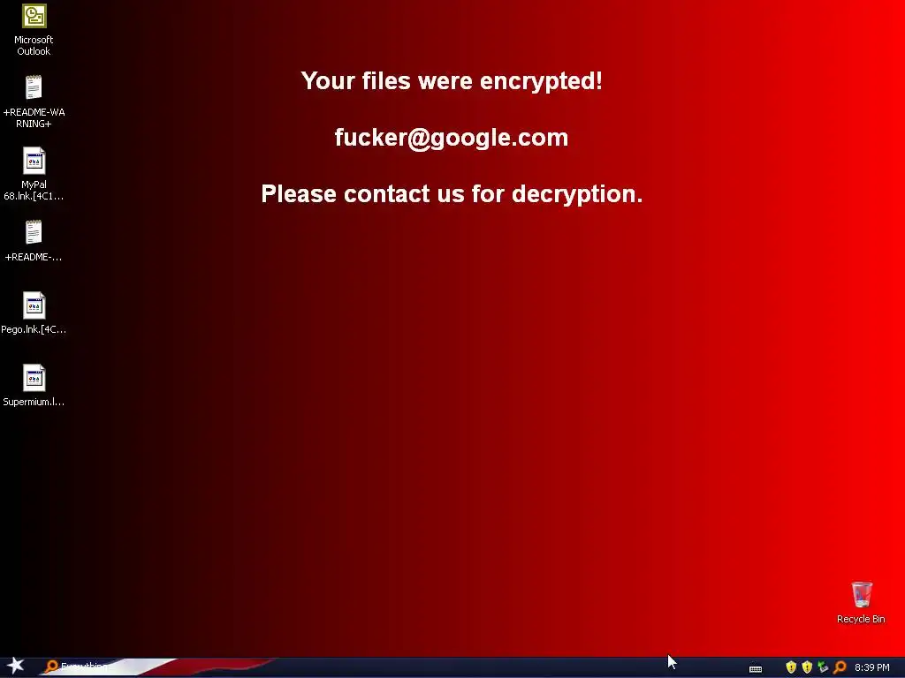905x678 pixels.
Task: Click the Everything search magnifier tray icon
Action: coord(840,667)
